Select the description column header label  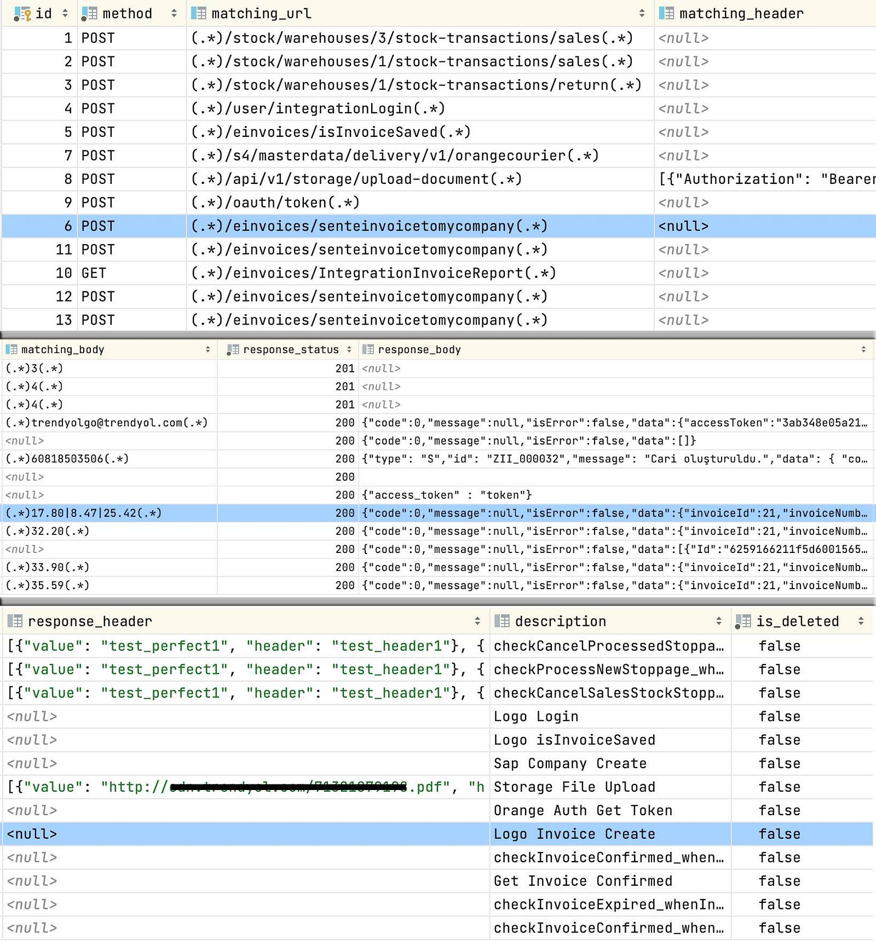click(x=561, y=621)
